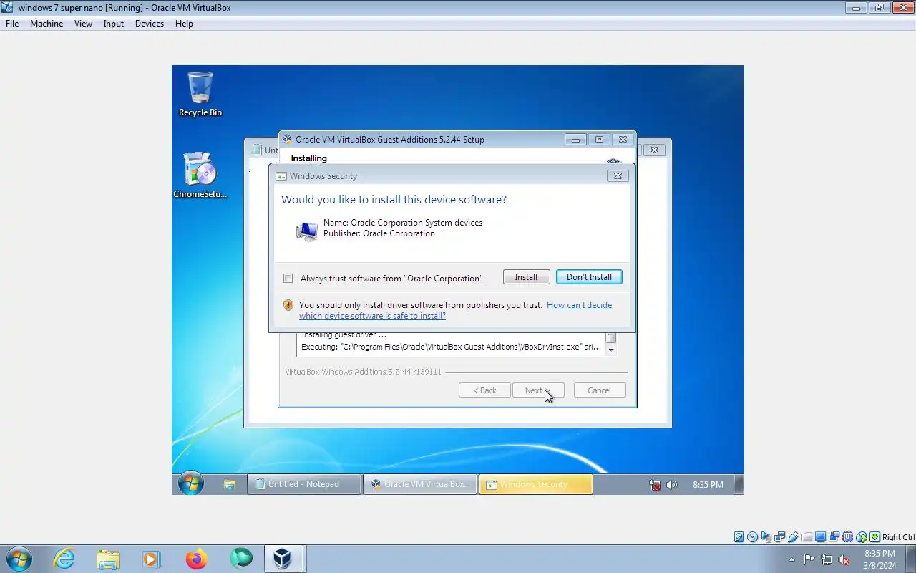Open the Input menu
This screenshot has width=916, height=573.
113,24
